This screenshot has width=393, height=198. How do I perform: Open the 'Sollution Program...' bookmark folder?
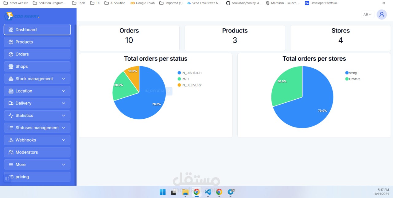click(49, 3)
